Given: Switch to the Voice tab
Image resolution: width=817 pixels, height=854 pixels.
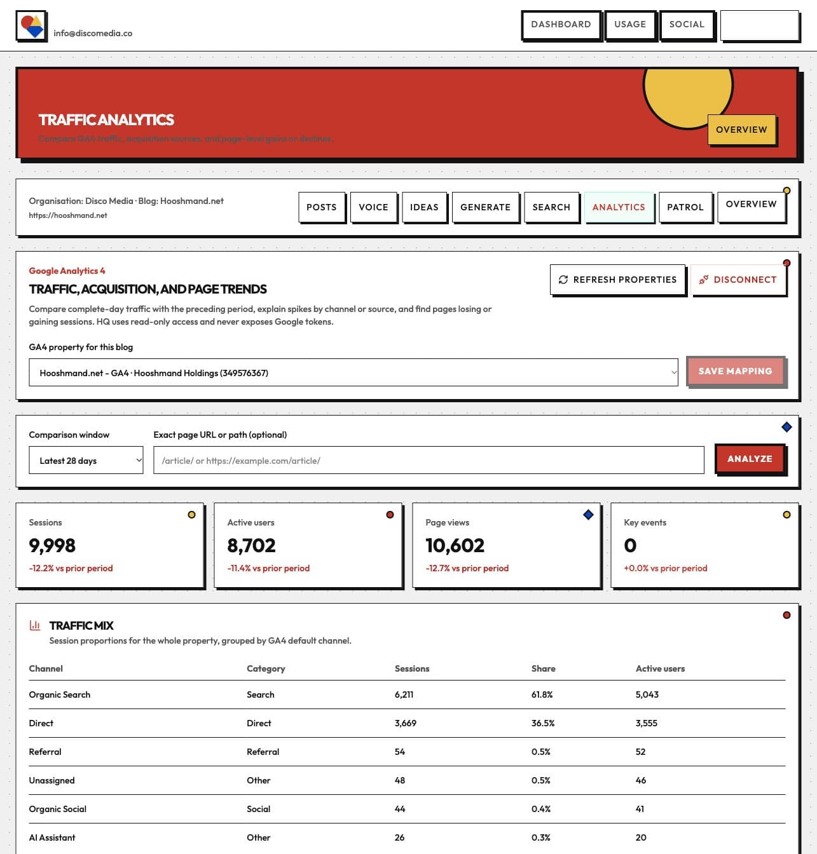Looking at the screenshot, I should (373, 207).
